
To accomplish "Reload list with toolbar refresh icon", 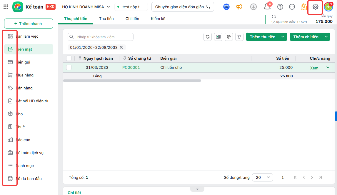I will pyautogui.click(x=208, y=37).
